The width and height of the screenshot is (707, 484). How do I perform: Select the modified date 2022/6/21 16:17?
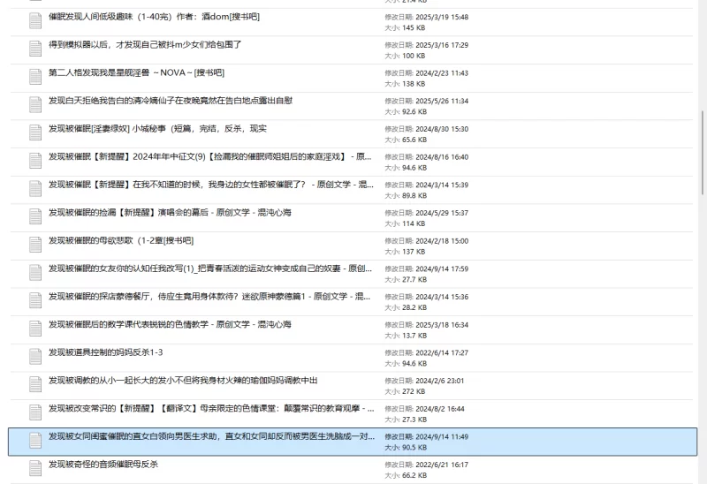427,465
